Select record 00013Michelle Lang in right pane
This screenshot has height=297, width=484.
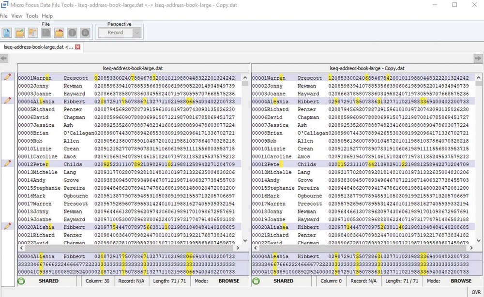coord(363,172)
